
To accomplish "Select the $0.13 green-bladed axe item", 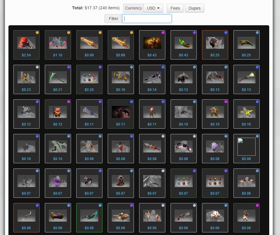I will coord(247,80).
